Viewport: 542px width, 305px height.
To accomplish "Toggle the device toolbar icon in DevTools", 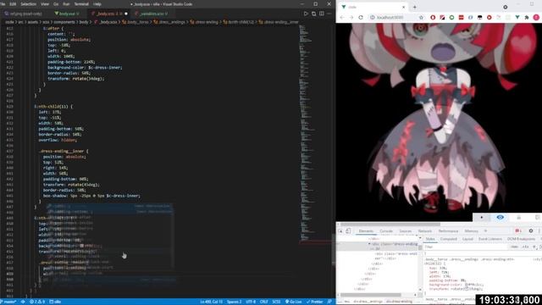I will pyautogui.click(x=348, y=231).
